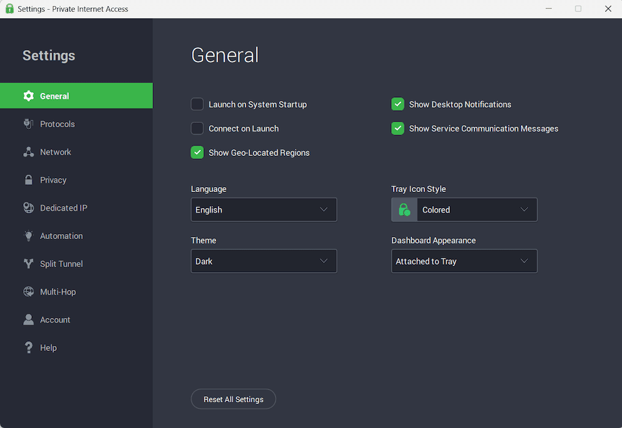The image size is (622, 428).
Task: Expand the Theme selector
Action: point(263,260)
